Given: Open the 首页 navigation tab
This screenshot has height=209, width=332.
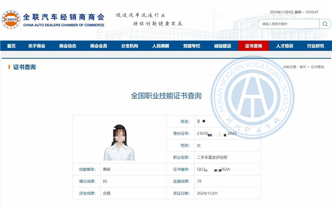Looking at the screenshot, I should 11,46.
